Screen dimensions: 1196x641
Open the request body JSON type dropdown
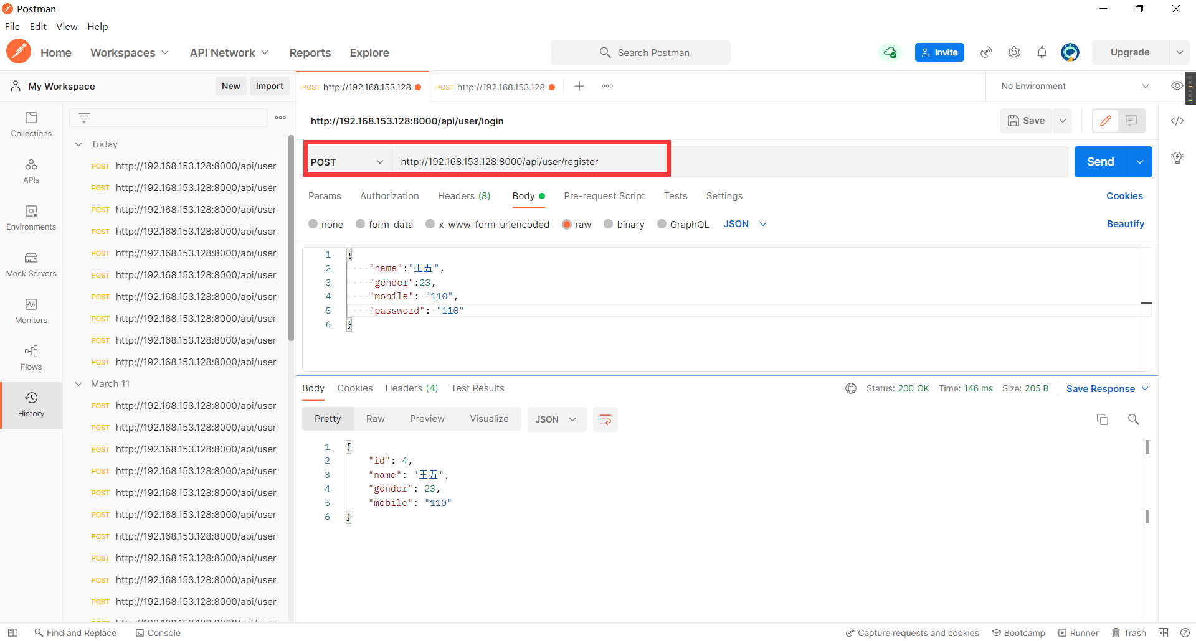click(x=745, y=224)
